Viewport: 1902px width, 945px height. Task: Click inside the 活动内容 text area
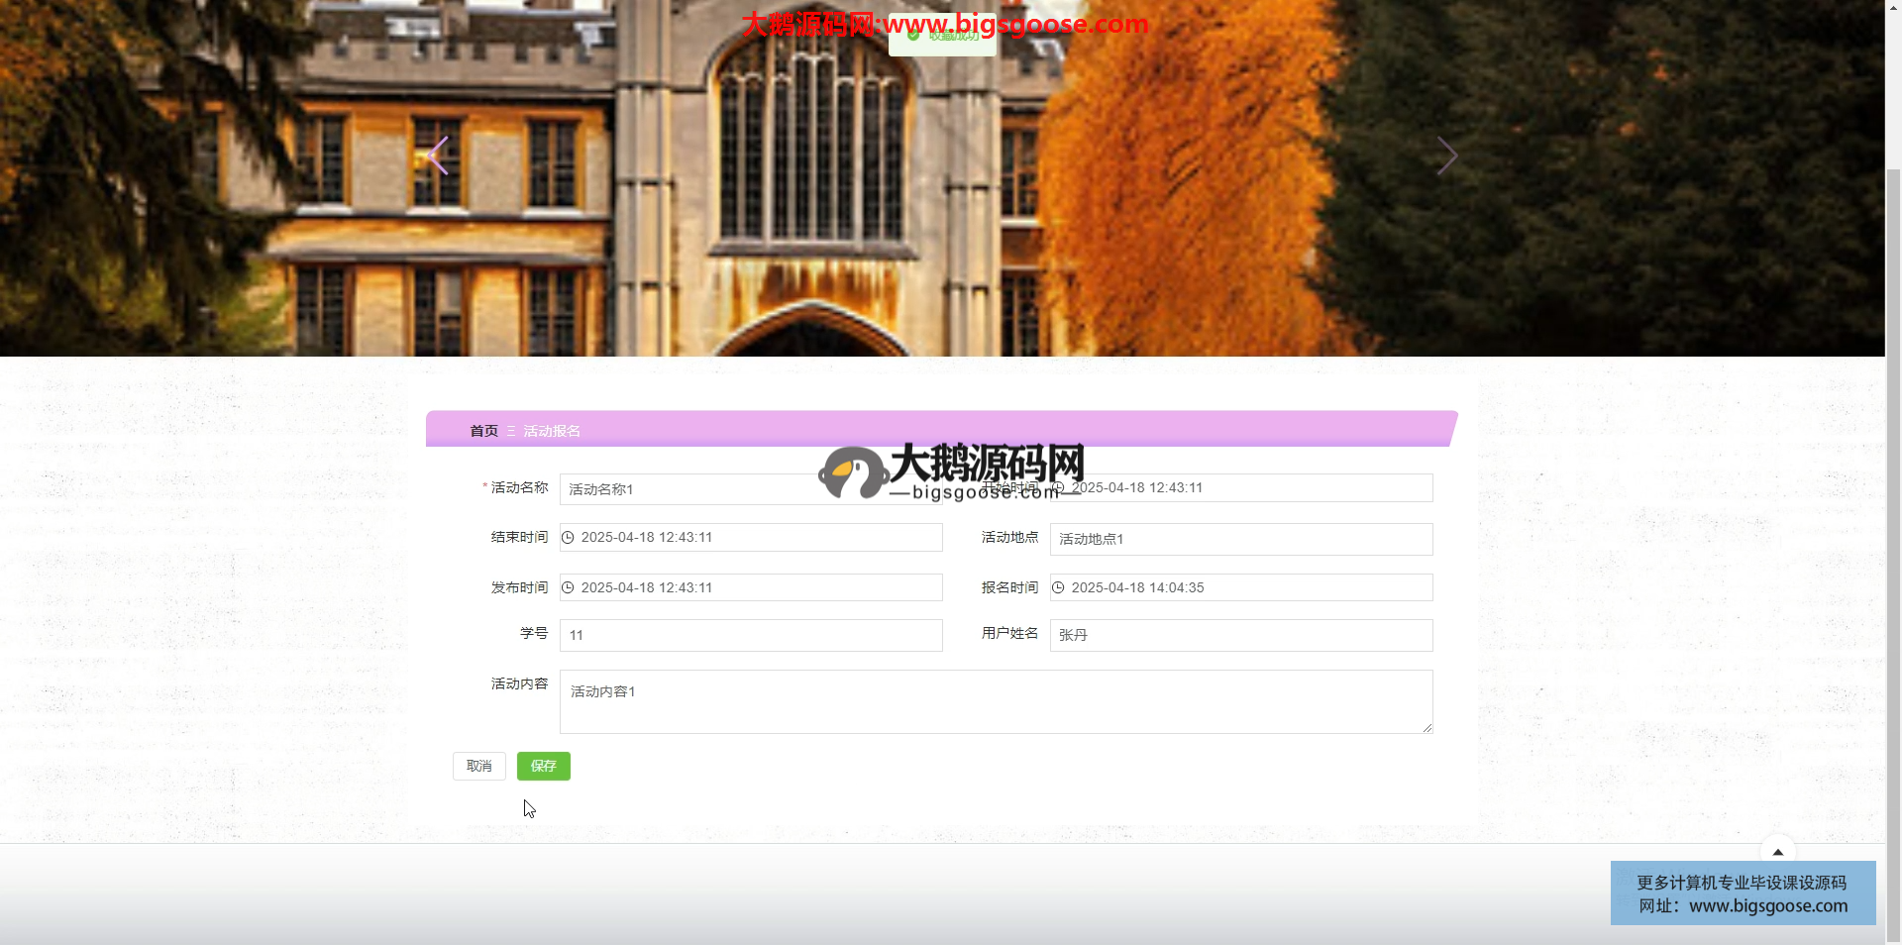pyautogui.click(x=995, y=701)
